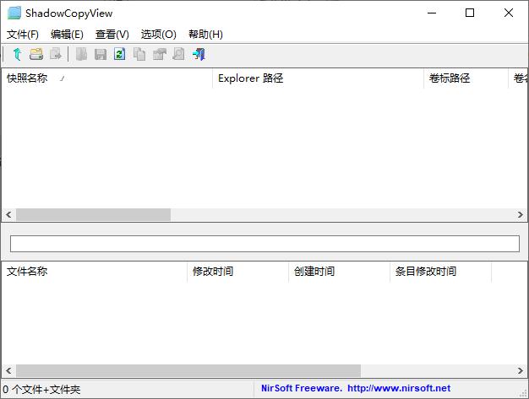Sort files by 修改时间 column
The height and width of the screenshot is (399, 529).
(x=213, y=272)
